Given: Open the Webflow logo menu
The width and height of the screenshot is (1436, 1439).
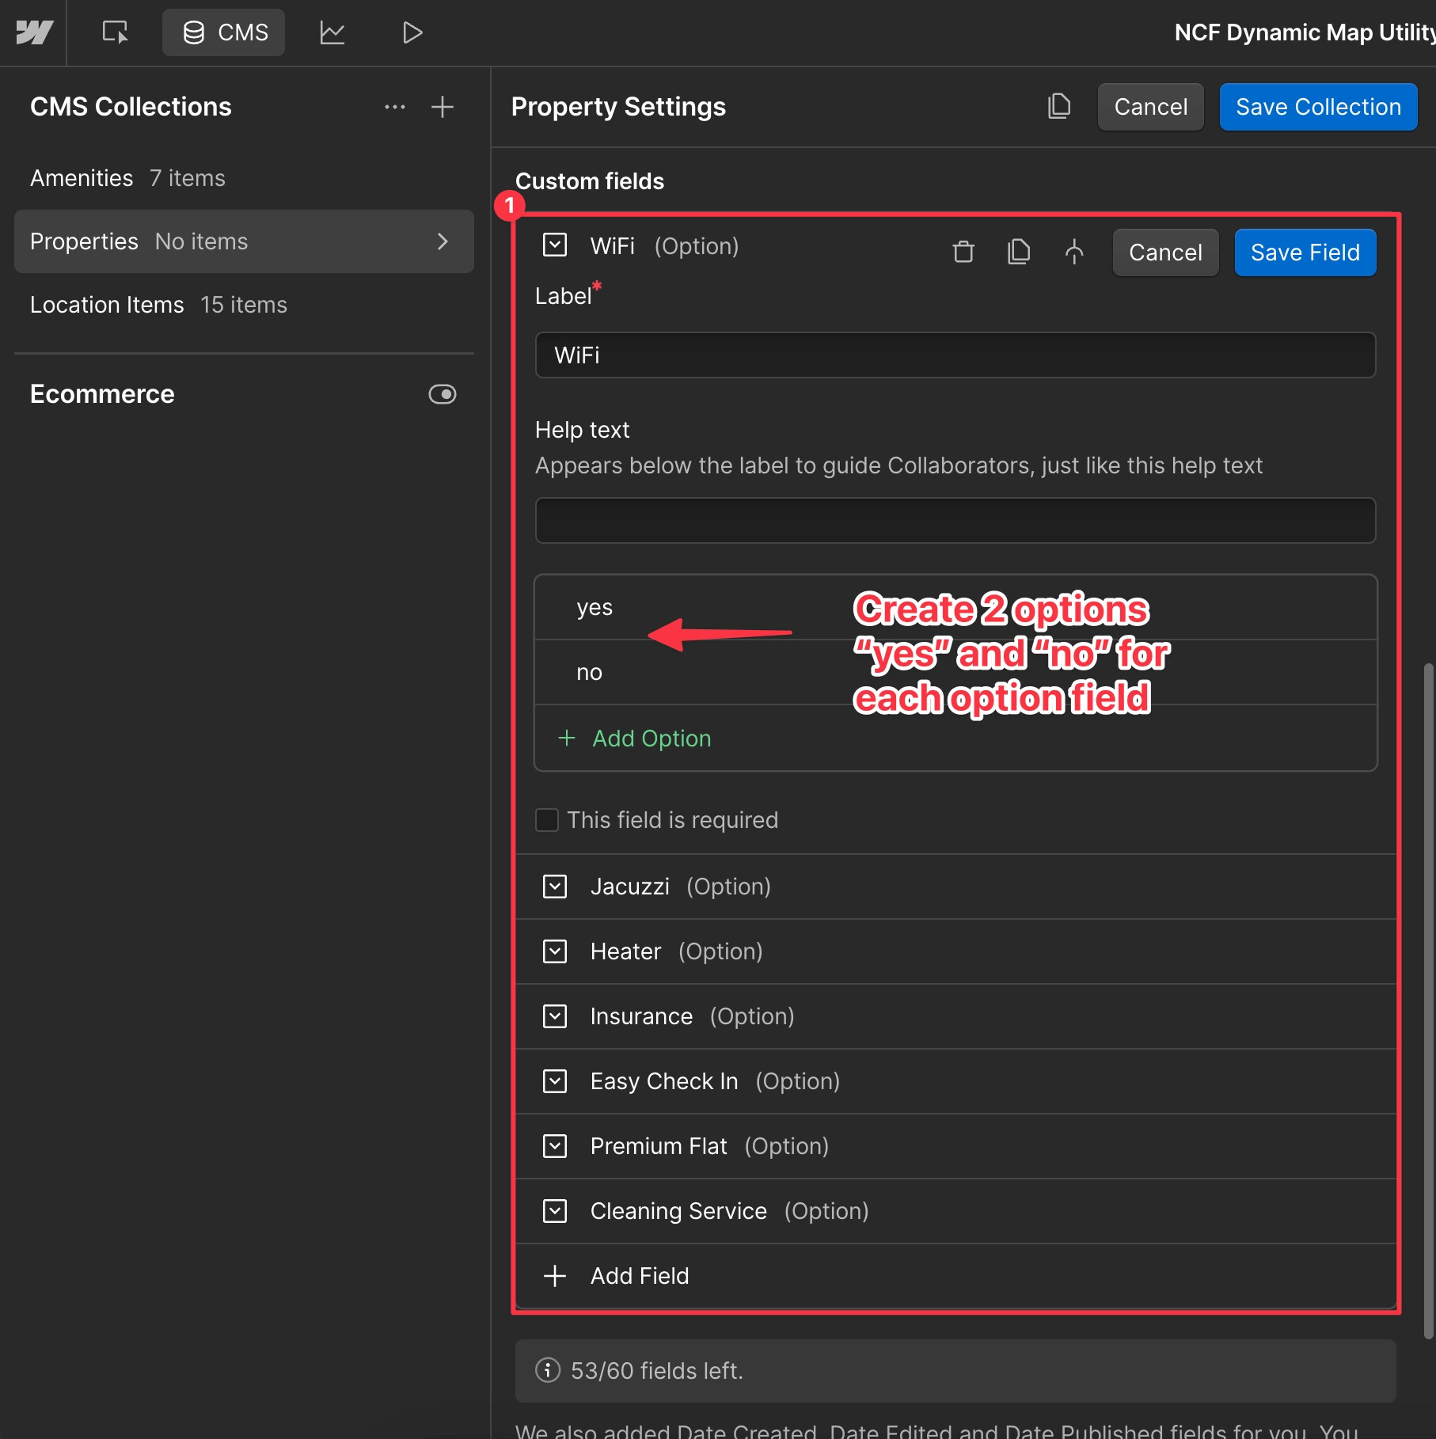Looking at the screenshot, I should click(33, 32).
